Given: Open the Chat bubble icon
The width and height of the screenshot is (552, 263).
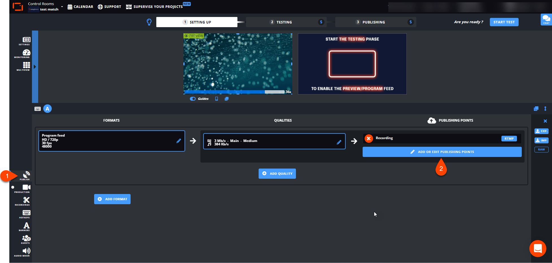Looking at the screenshot, I should click(546, 20).
